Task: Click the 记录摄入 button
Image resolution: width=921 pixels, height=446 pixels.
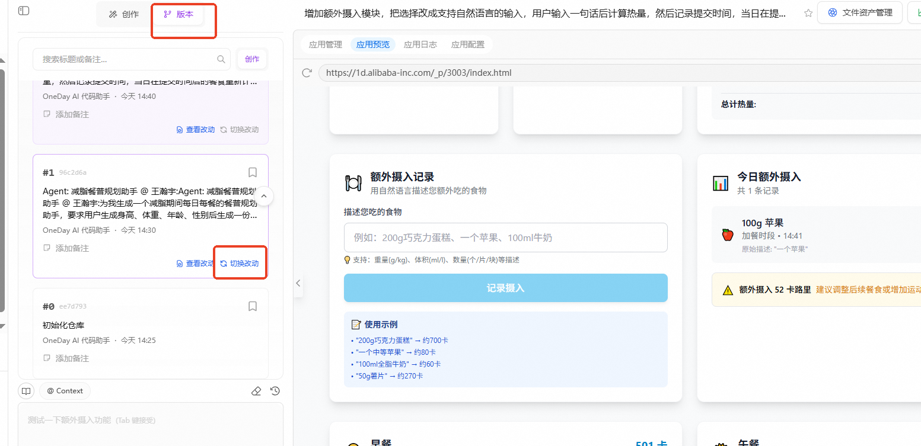Action: point(506,288)
